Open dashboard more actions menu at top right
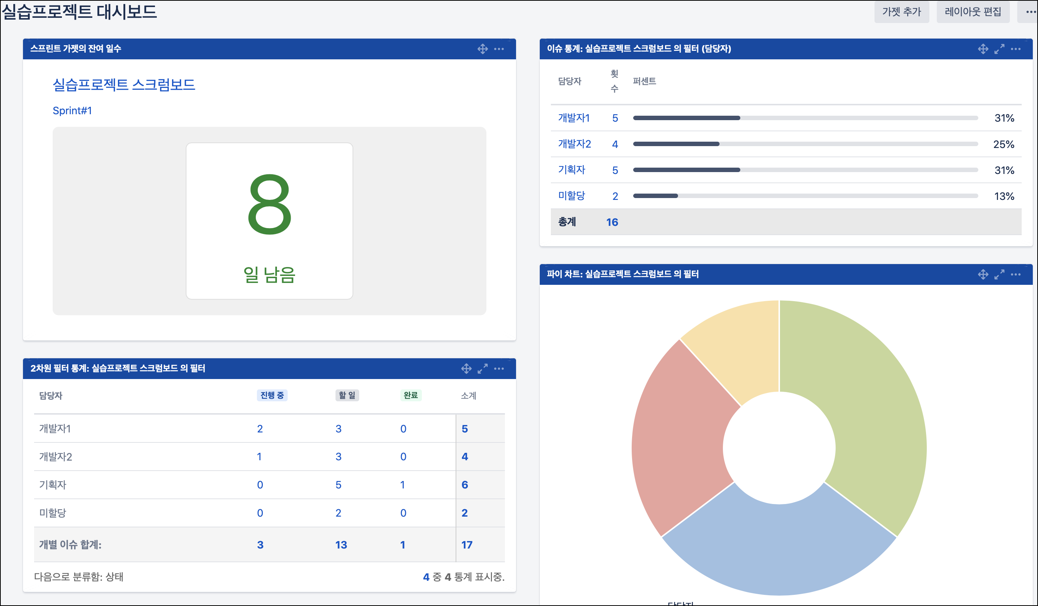This screenshot has width=1038, height=606. 1030,11
